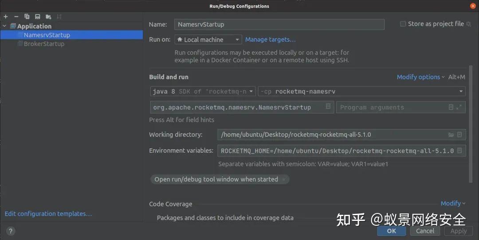Expand the Program arguments field

pyautogui.click(x=459, y=107)
